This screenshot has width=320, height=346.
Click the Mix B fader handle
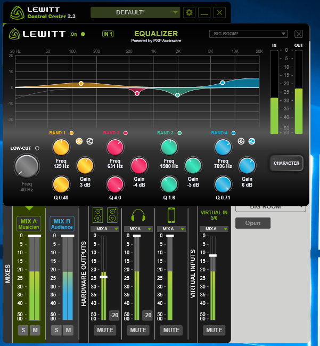click(68, 236)
